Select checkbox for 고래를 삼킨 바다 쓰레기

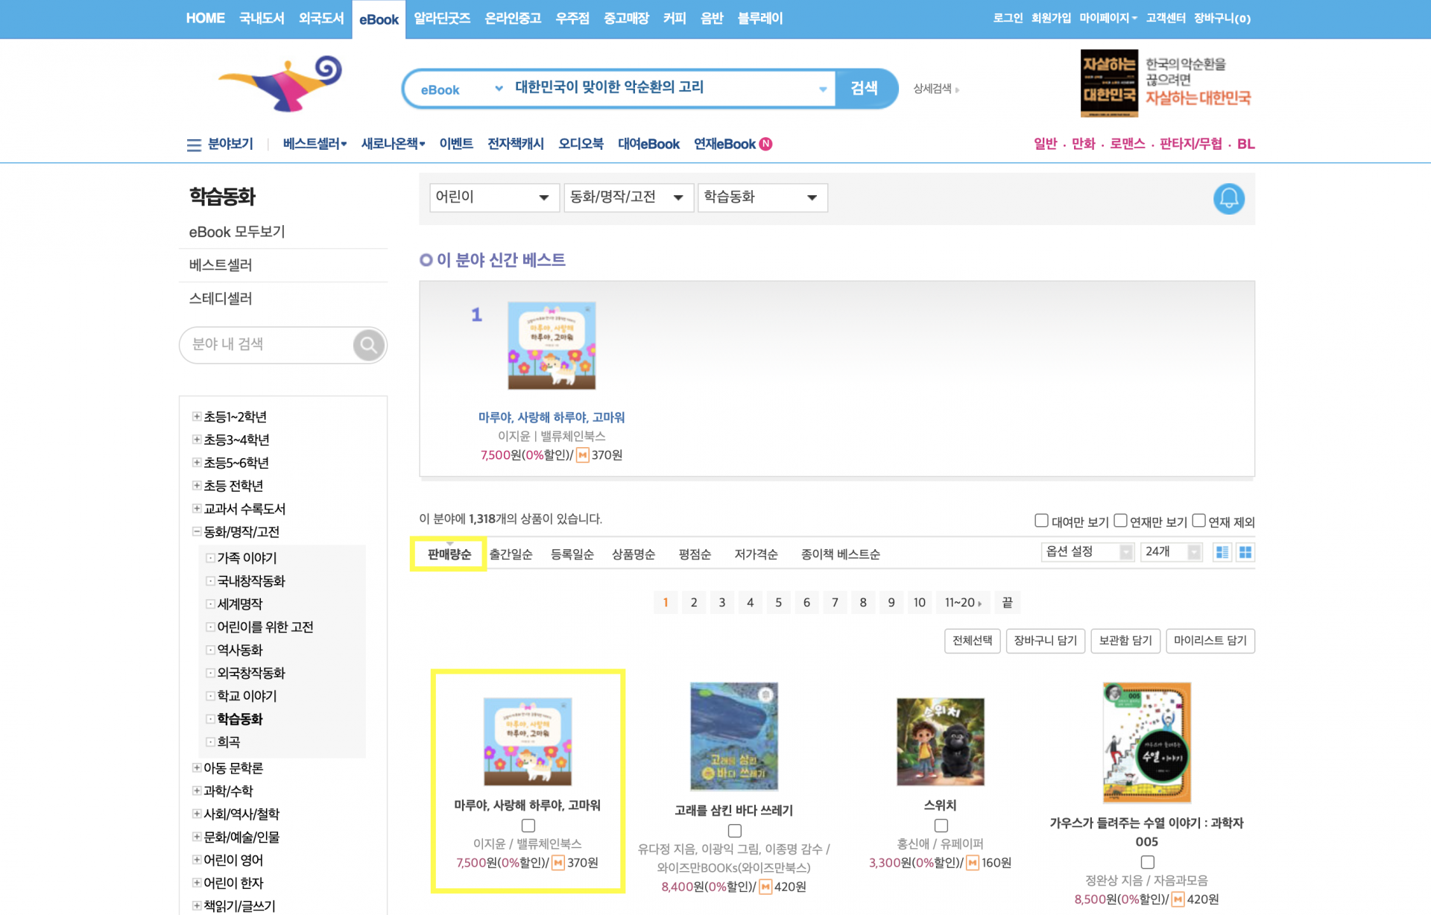[735, 831]
